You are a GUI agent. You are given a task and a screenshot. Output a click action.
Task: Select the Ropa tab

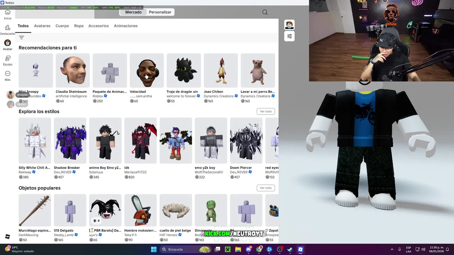[x=79, y=26]
